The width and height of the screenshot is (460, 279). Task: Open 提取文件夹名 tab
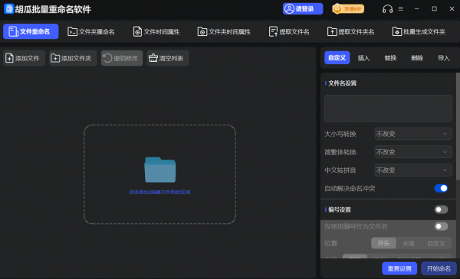tap(351, 31)
